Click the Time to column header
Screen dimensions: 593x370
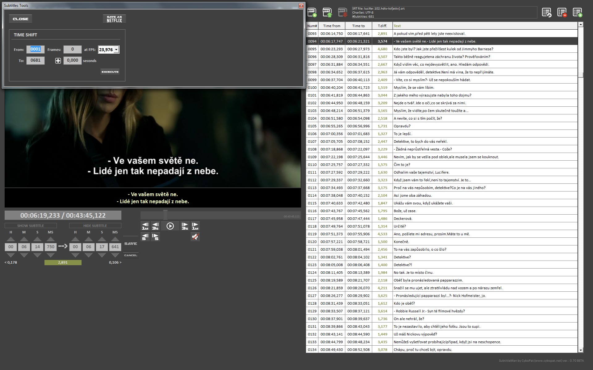[358, 26]
